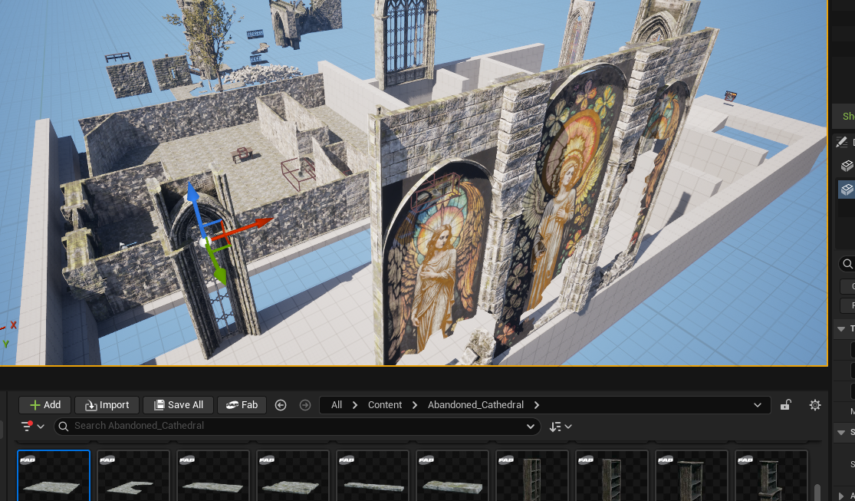Select the rubble pile near the tree
The image size is (855, 501).
point(264,74)
